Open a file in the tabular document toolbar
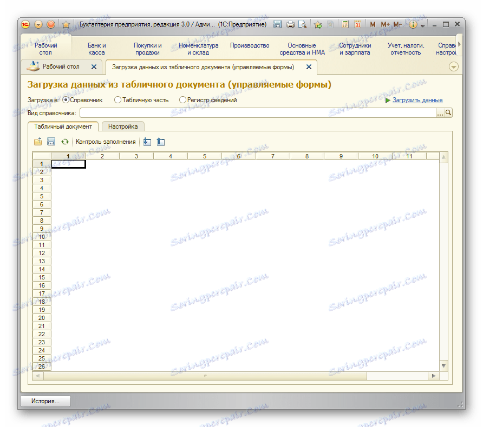The height and width of the screenshot is (427, 483). click(x=38, y=141)
